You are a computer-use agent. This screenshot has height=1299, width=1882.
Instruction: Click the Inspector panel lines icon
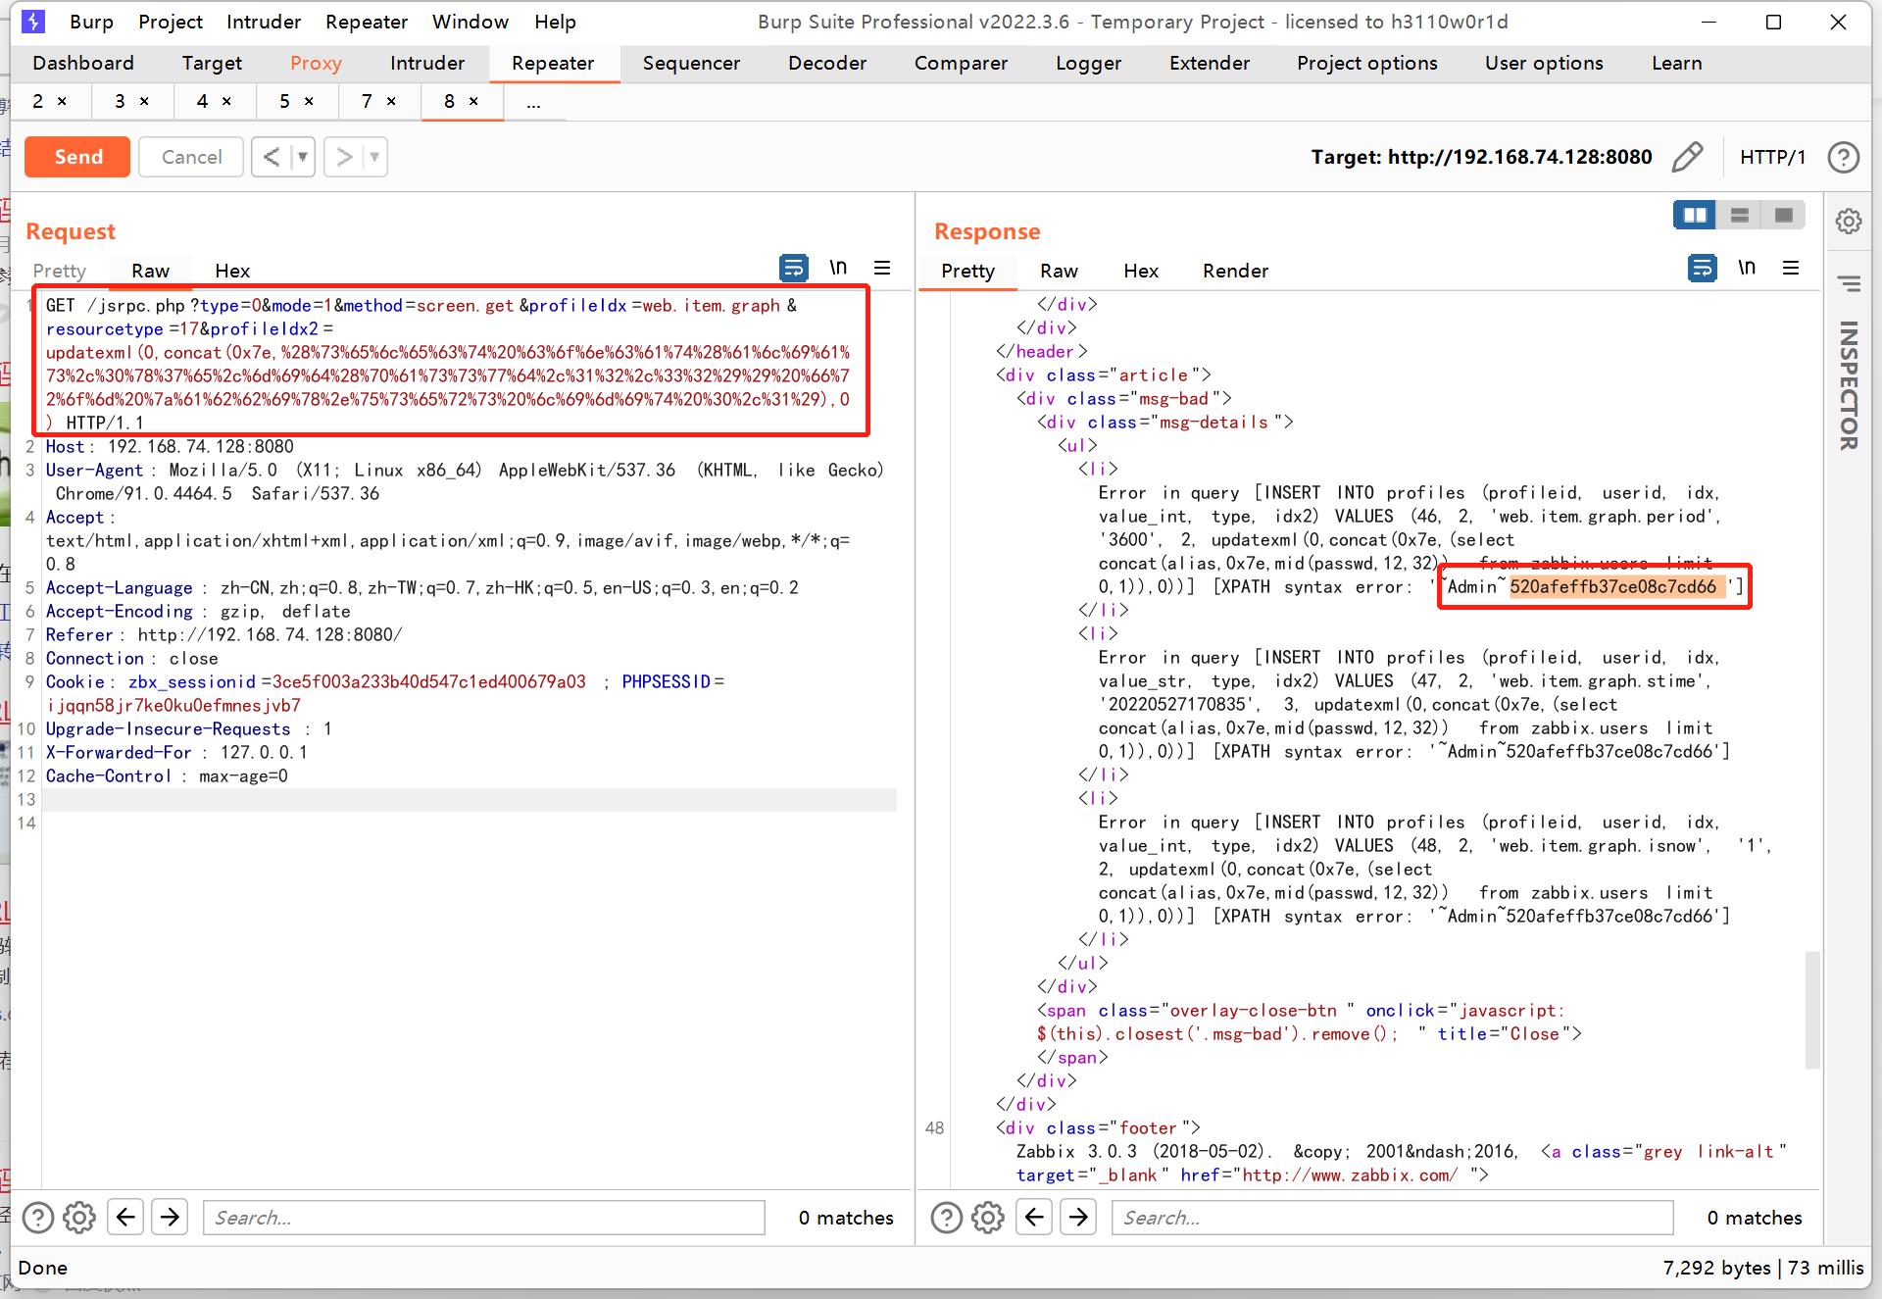click(x=1849, y=284)
